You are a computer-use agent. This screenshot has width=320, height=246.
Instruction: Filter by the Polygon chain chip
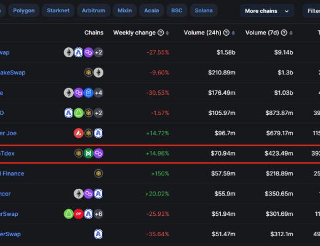(x=24, y=10)
